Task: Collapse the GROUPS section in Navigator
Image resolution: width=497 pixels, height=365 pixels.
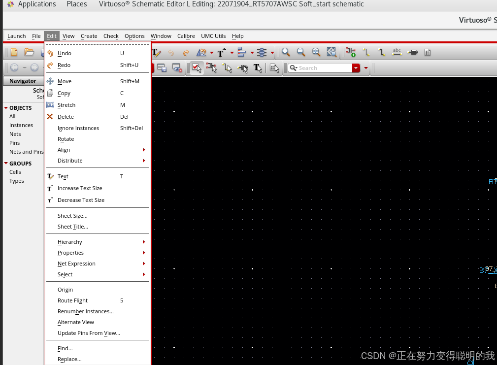Action: coord(6,163)
